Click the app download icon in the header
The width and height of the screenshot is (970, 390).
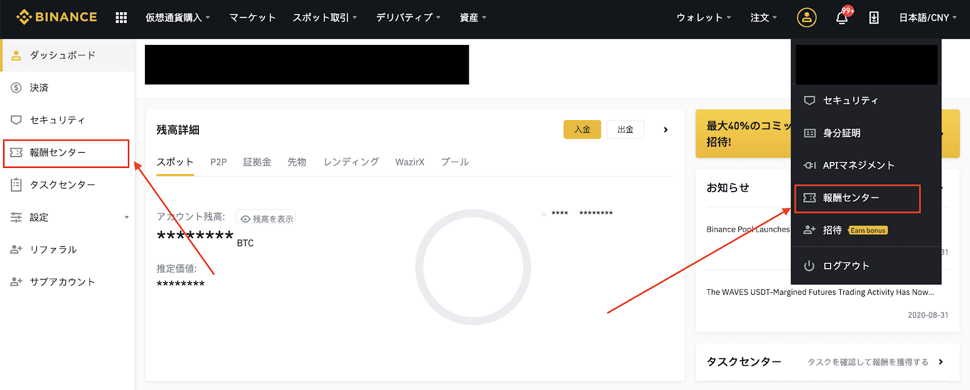pos(874,18)
